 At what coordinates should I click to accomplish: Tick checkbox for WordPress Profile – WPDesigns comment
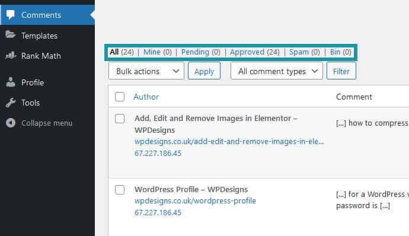[120, 190]
